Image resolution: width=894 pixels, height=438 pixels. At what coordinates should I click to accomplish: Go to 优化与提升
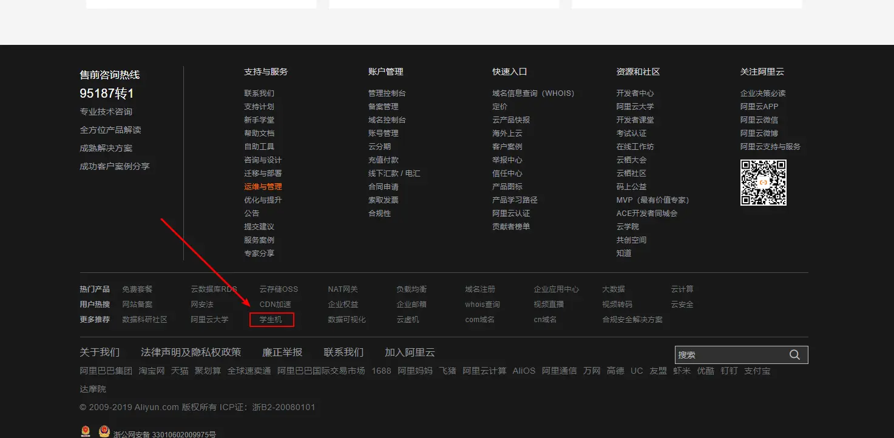pos(263,200)
